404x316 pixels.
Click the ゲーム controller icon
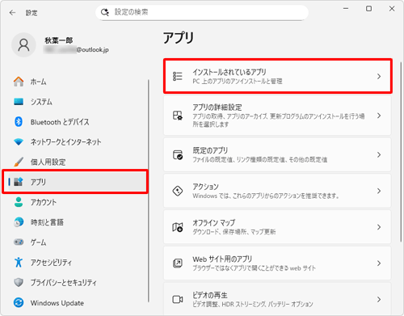[x=19, y=242]
